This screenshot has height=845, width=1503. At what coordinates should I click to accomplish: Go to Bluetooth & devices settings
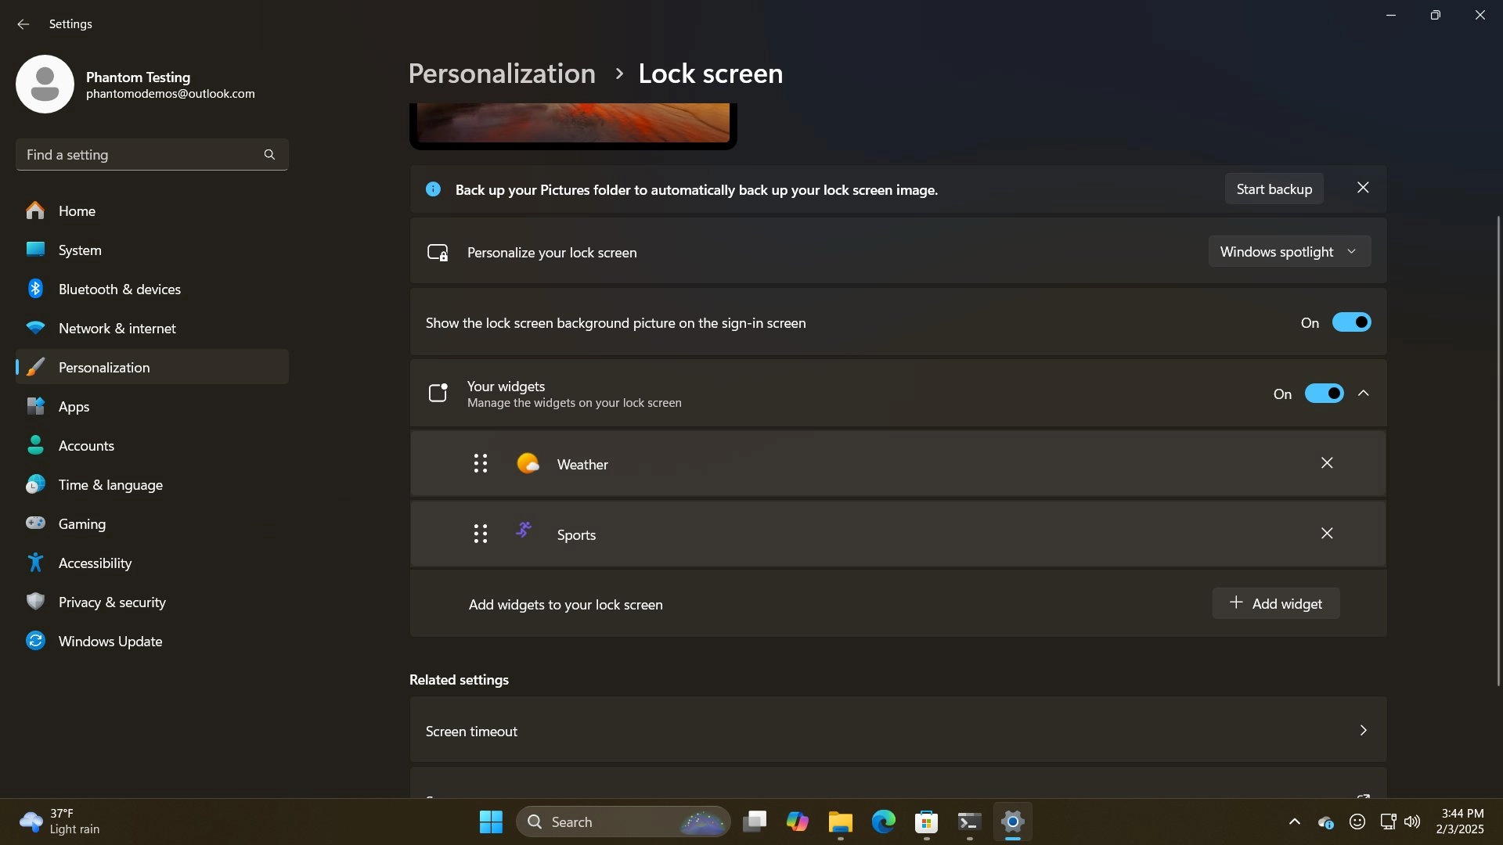[x=119, y=289]
